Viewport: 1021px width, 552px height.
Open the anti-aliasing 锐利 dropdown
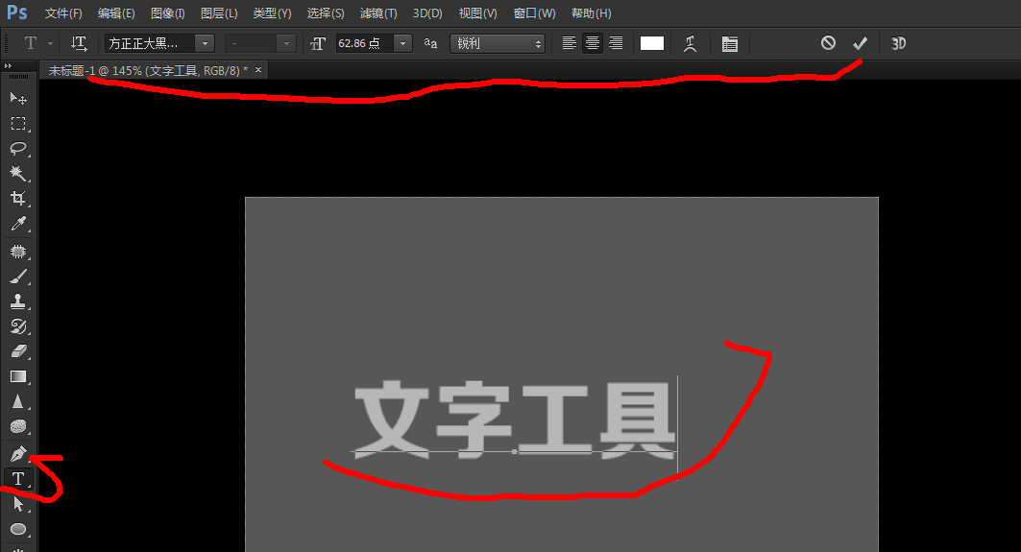(498, 43)
